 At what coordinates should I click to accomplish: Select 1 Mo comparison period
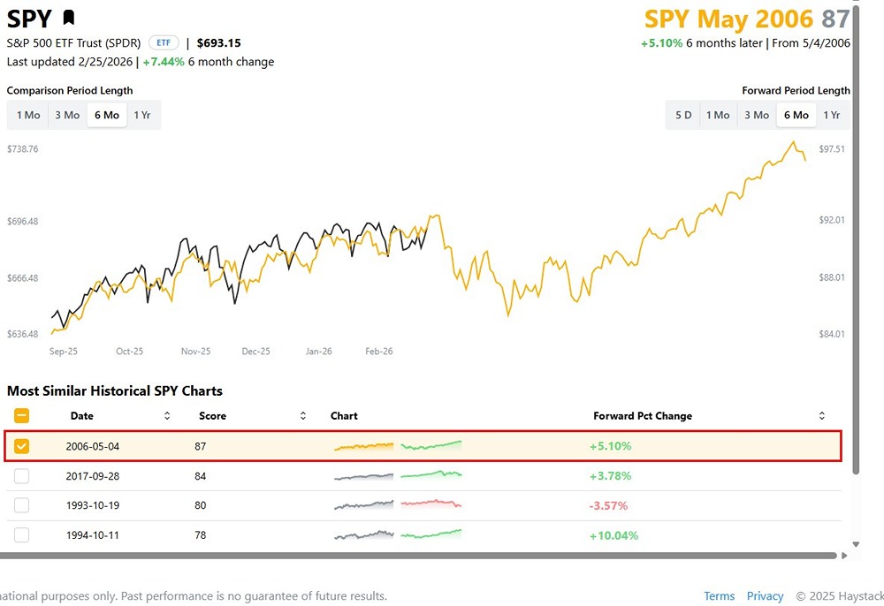27,114
